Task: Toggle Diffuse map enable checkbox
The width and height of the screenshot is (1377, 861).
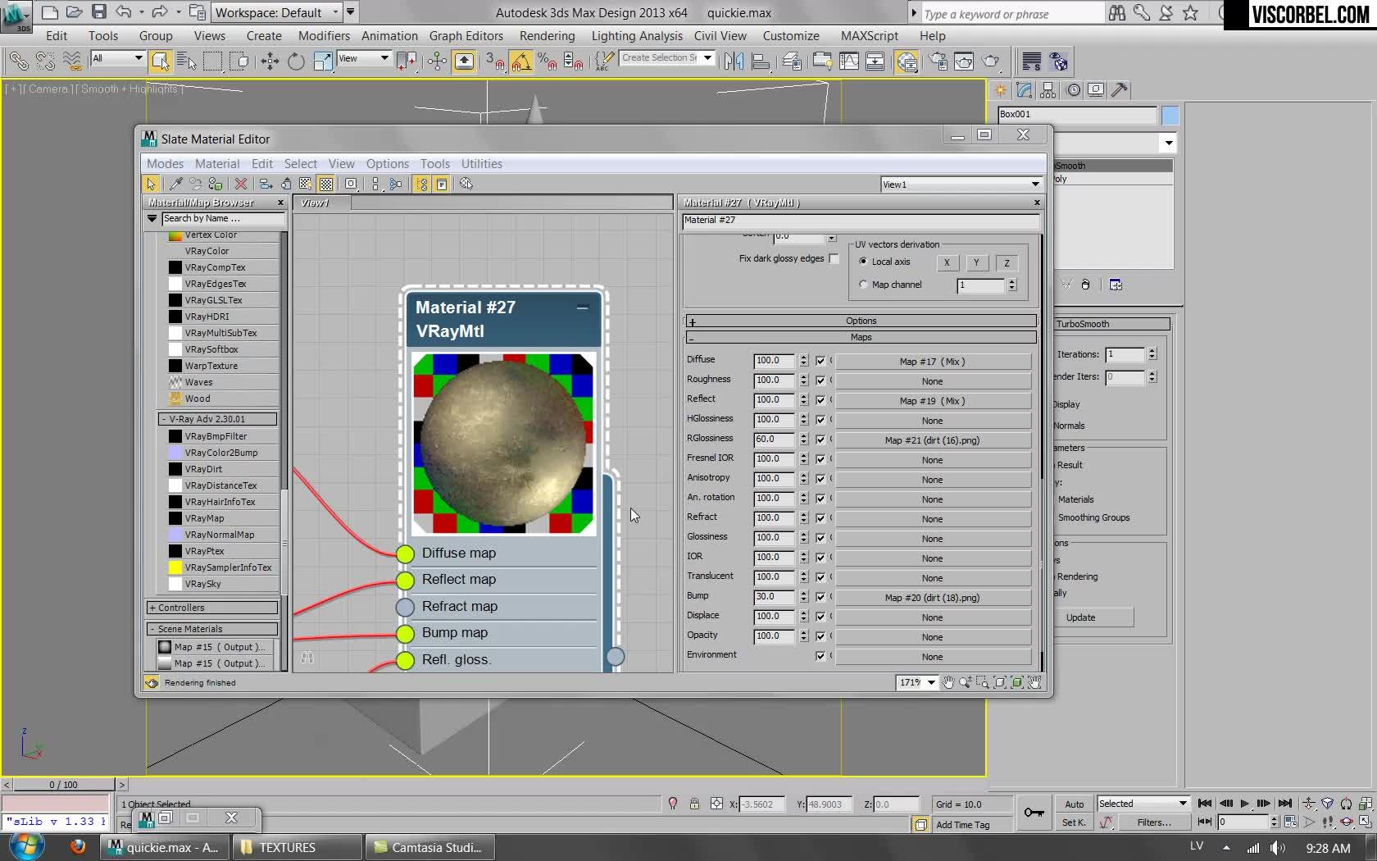Action: [820, 361]
